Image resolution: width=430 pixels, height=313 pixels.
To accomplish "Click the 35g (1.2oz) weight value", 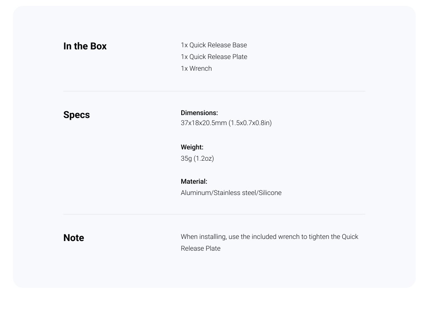I will [x=197, y=159].
